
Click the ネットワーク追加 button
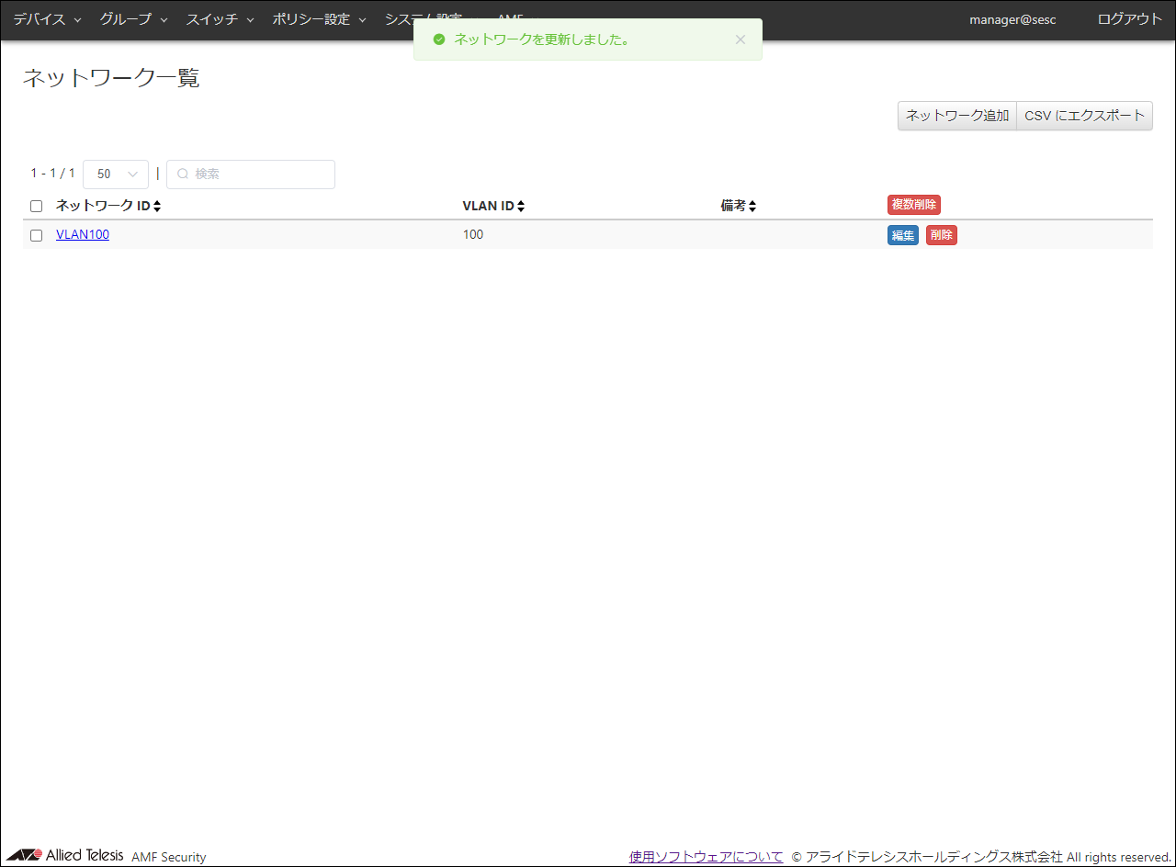point(956,116)
